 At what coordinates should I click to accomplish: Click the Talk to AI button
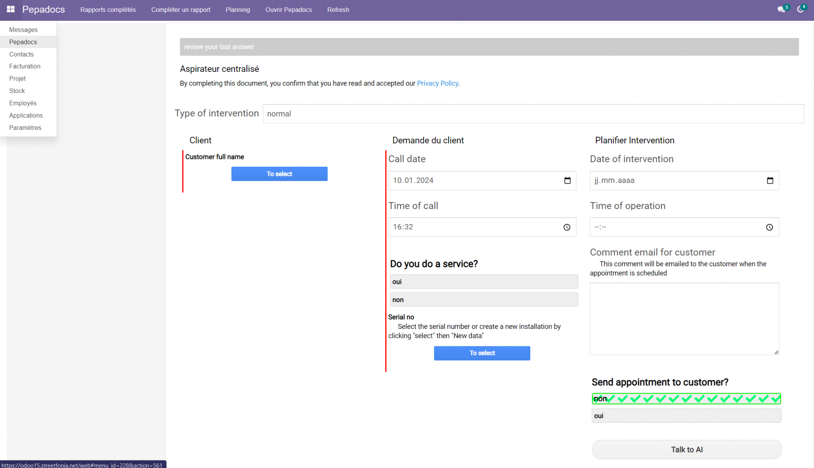pyautogui.click(x=686, y=449)
